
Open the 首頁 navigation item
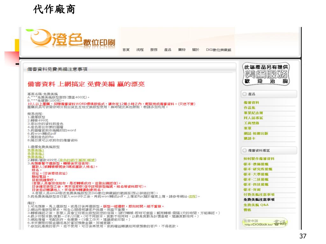pos(126,50)
